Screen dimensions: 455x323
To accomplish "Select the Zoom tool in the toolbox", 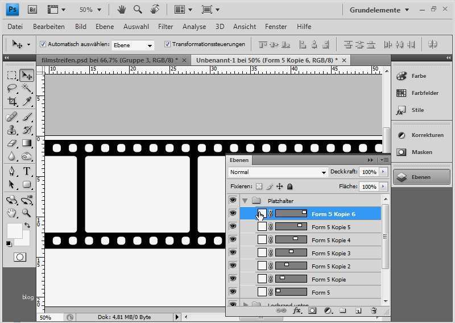I will (x=27, y=213).
